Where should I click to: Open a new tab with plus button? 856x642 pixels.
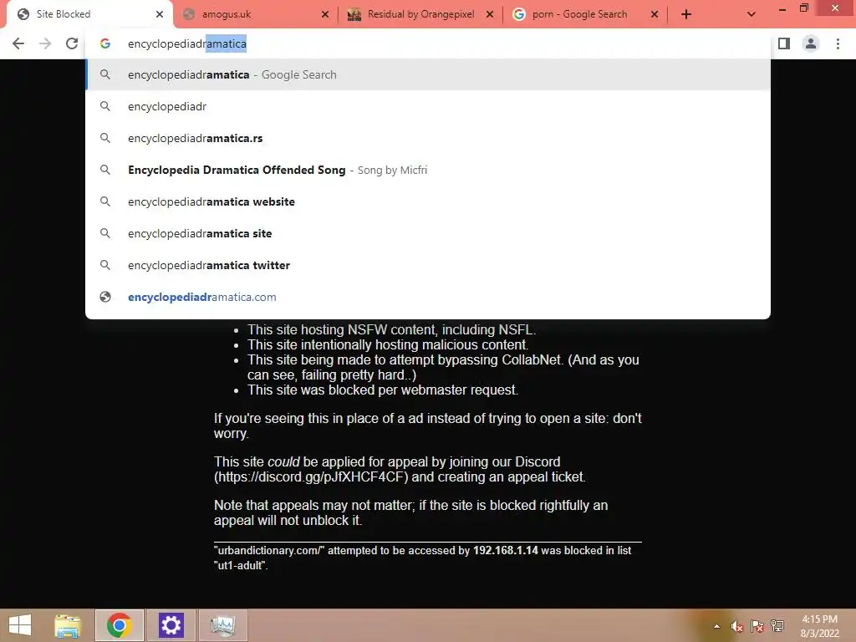point(686,15)
